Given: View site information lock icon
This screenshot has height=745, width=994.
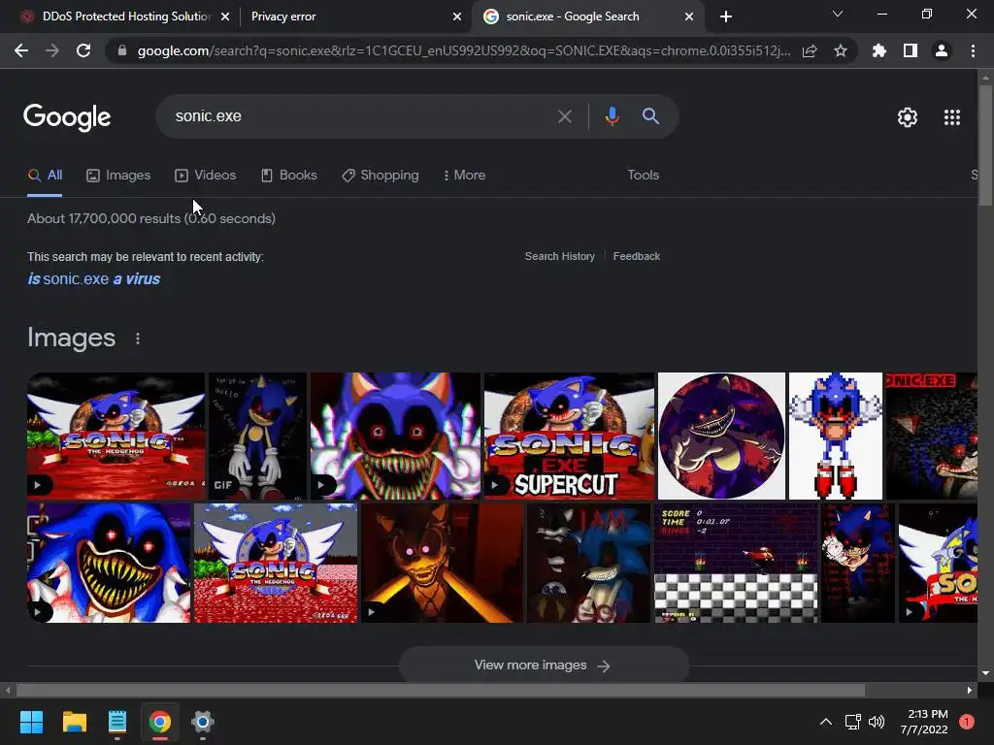Looking at the screenshot, I should tap(122, 50).
